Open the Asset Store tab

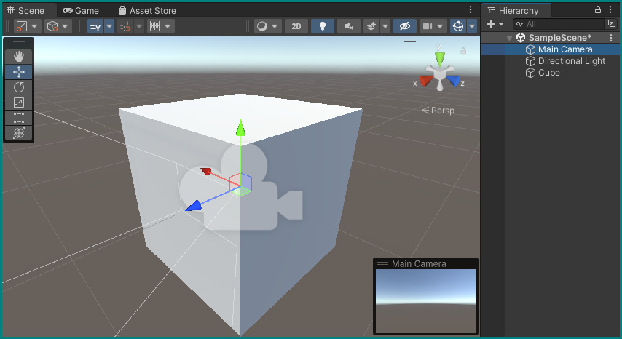click(x=146, y=11)
